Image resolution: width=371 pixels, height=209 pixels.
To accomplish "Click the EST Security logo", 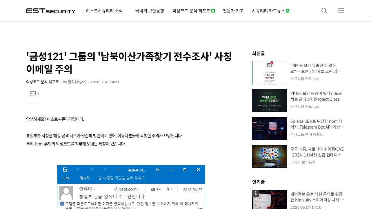I will pos(51,11).
